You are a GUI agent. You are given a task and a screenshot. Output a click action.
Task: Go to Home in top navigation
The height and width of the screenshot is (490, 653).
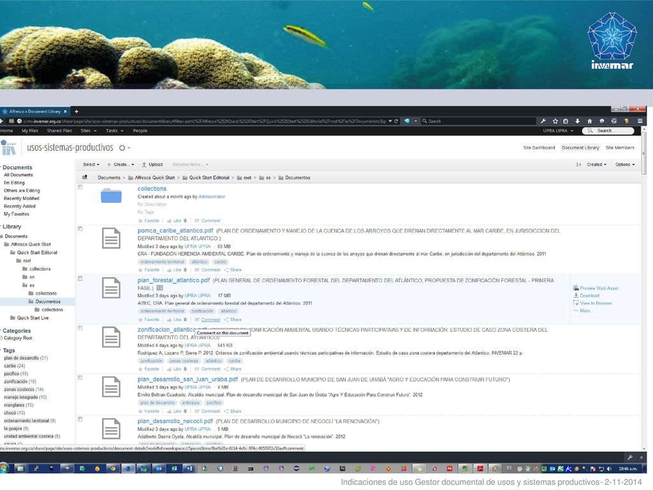tap(6, 131)
